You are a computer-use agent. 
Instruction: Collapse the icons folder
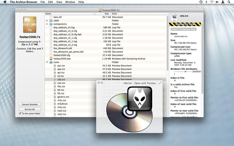click(47, 62)
